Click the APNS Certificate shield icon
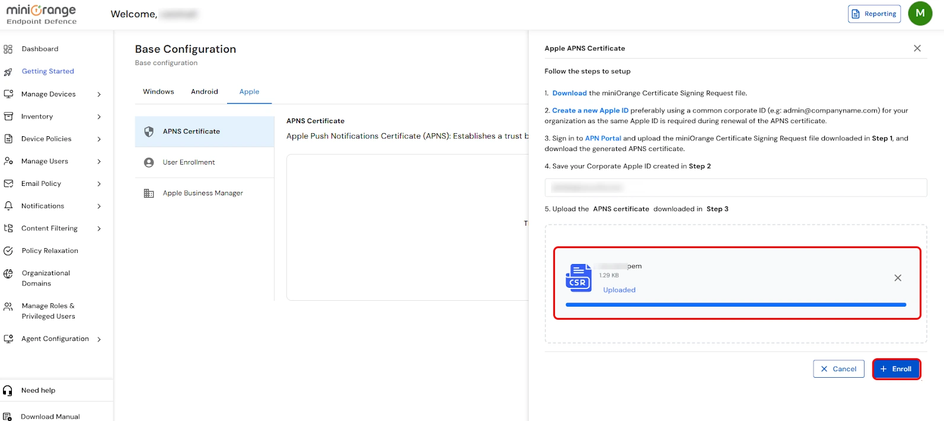 [x=149, y=131]
